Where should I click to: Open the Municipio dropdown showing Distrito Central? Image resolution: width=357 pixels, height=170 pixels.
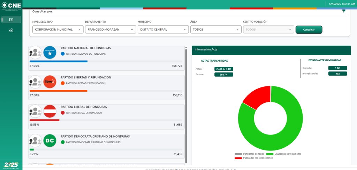pos(163,30)
